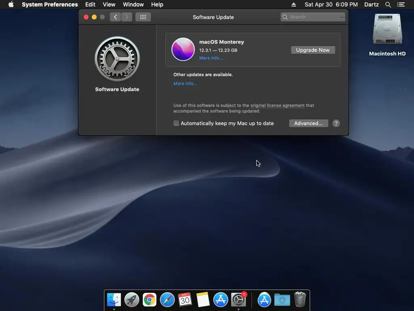The width and height of the screenshot is (414, 311).
Task: Open App Store next to Notes in Dock
Action: [220, 300]
